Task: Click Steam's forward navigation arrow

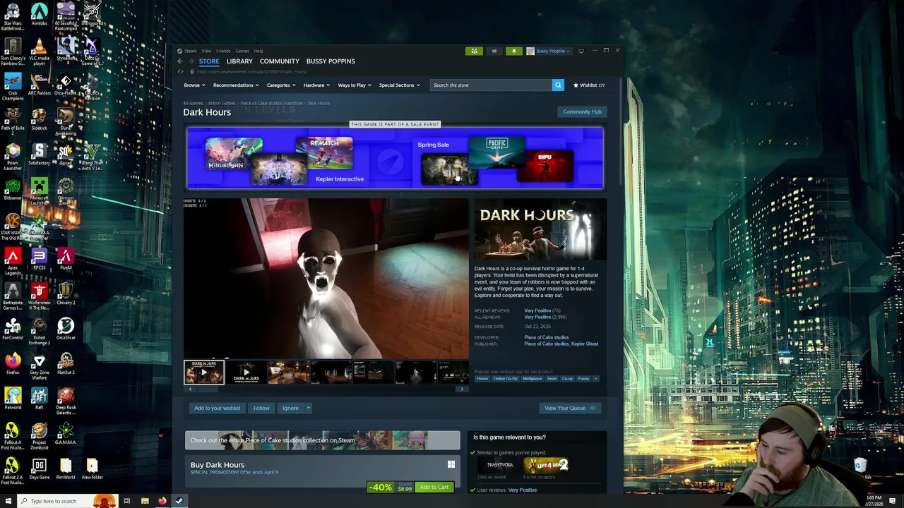Action: click(191, 61)
